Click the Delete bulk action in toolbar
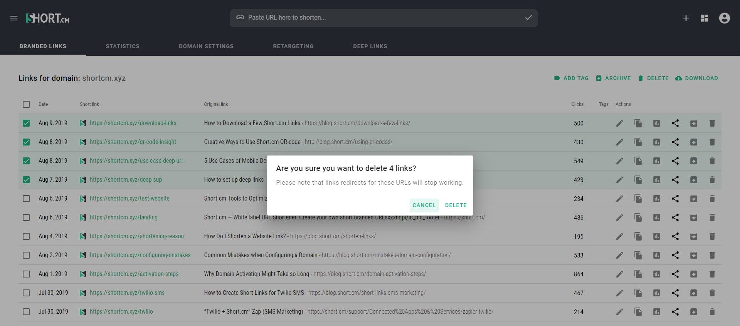This screenshot has width=740, height=326. 653,78
